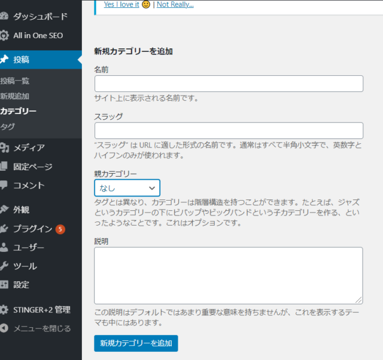This screenshot has width=383, height=360.
Task: Click the plugin update badge showing 5
Action: point(60,229)
